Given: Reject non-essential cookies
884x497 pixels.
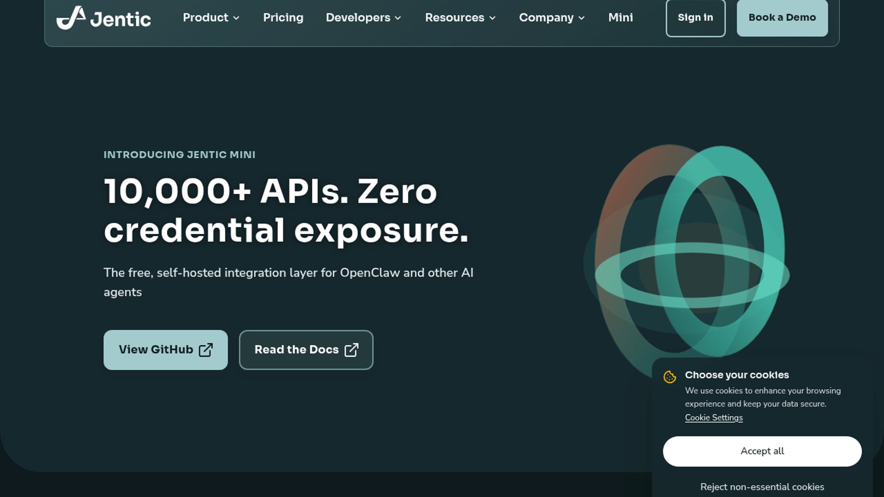Looking at the screenshot, I should 762,486.
